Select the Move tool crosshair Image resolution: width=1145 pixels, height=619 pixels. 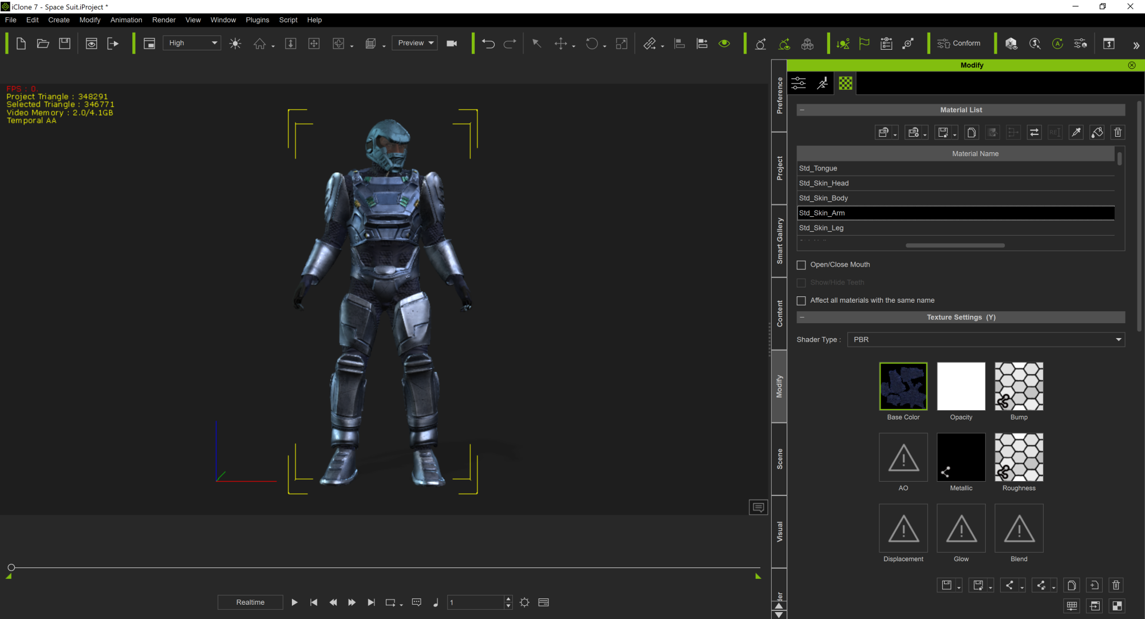coord(561,43)
